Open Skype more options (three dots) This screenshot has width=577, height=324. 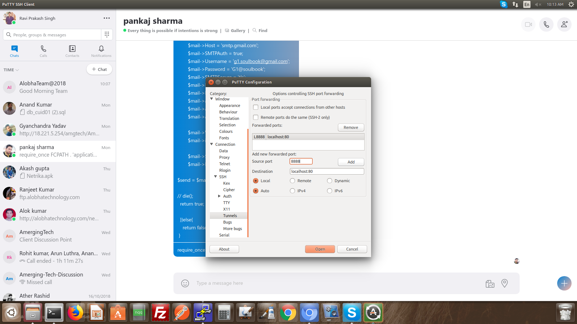pyautogui.click(x=107, y=18)
